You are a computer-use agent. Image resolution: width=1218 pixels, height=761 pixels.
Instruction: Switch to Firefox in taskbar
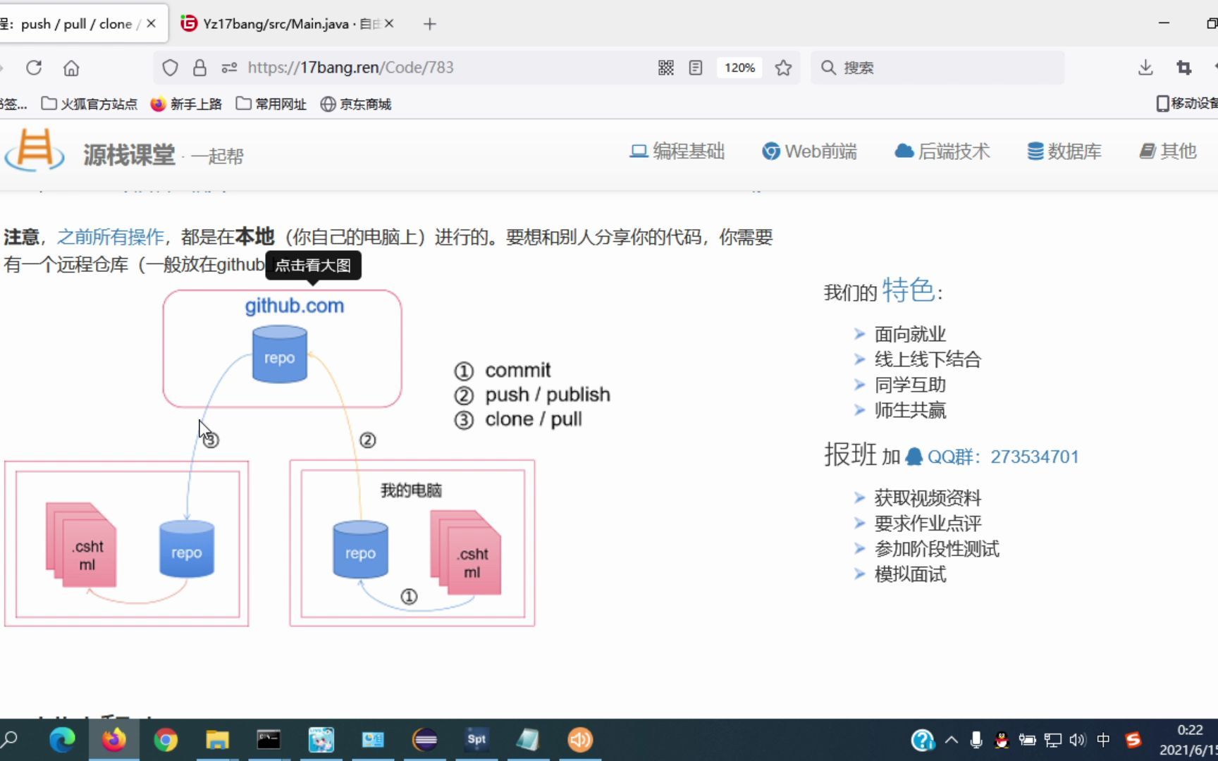[113, 740]
